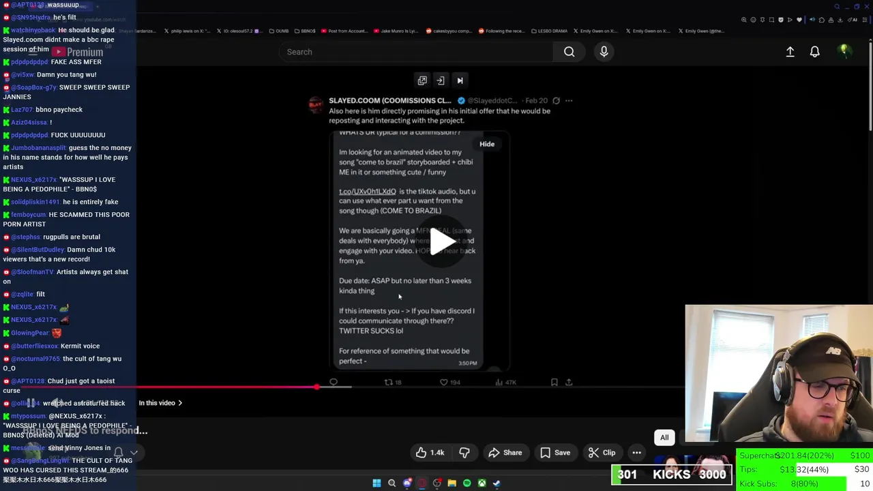Viewport: 873px width, 491px height.
Task: Play the paused video with center button
Action: pyautogui.click(x=442, y=241)
